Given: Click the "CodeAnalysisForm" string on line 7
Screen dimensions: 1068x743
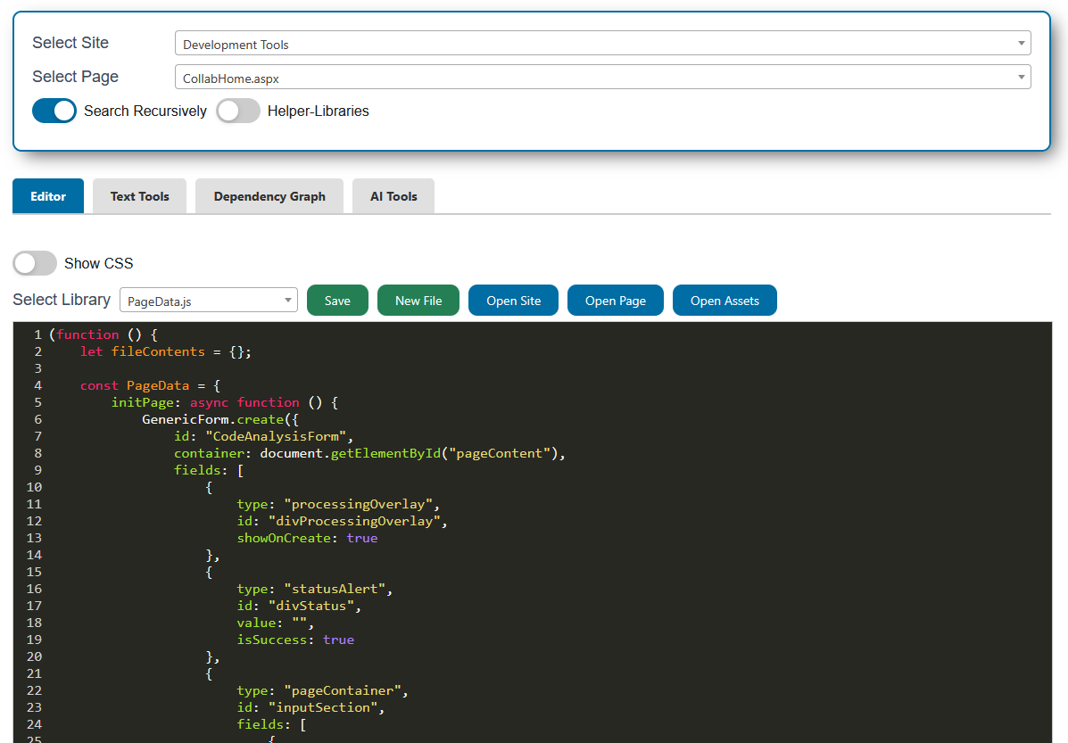Looking at the screenshot, I should click(x=276, y=436).
